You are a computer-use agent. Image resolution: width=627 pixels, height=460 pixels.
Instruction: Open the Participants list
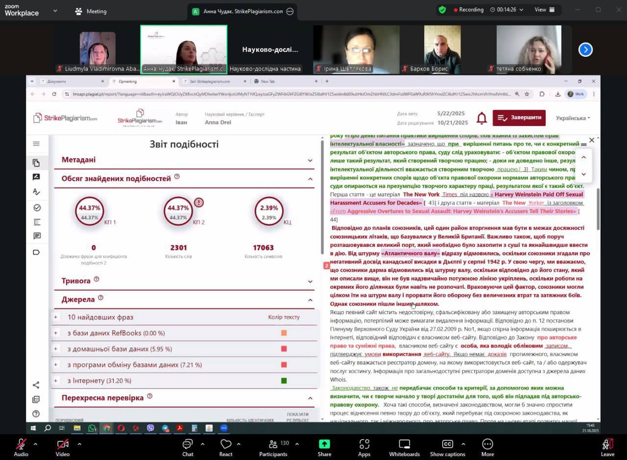273,447
